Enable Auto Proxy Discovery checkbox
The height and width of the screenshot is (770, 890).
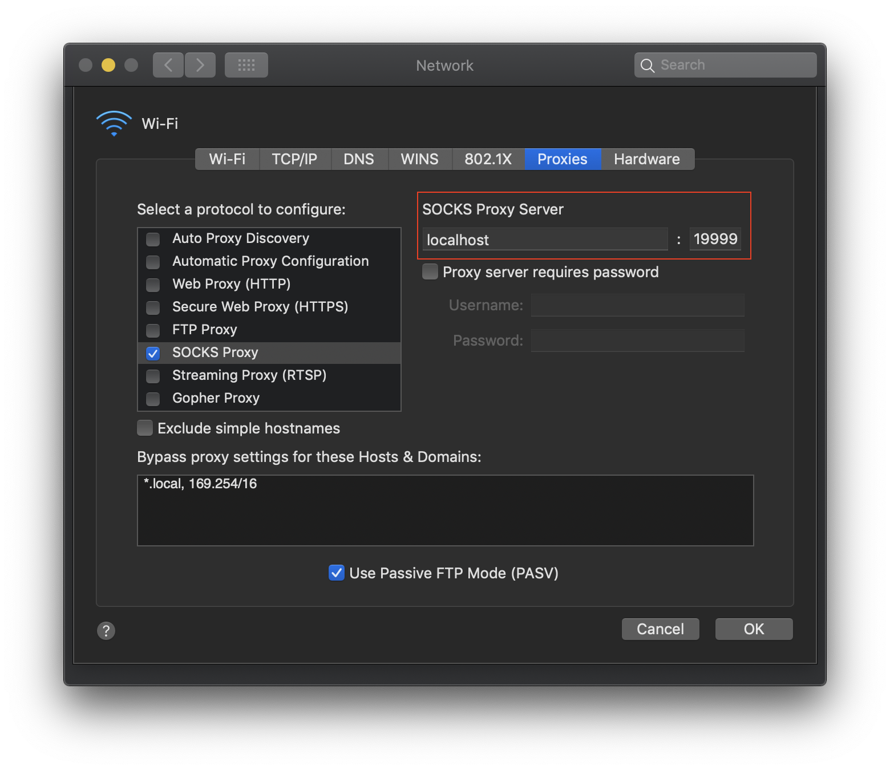point(153,239)
